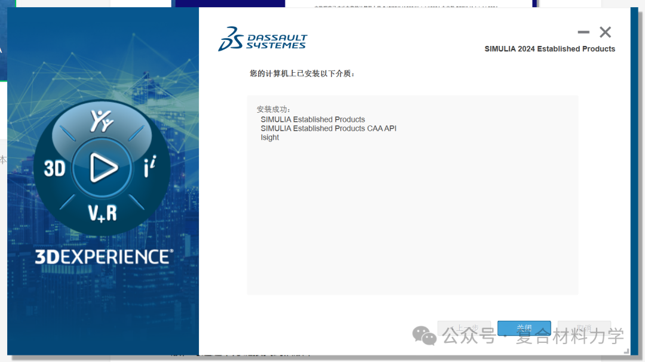Select the SIMULIA Established Products list entry

pyautogui.click(x=312, y=119)
